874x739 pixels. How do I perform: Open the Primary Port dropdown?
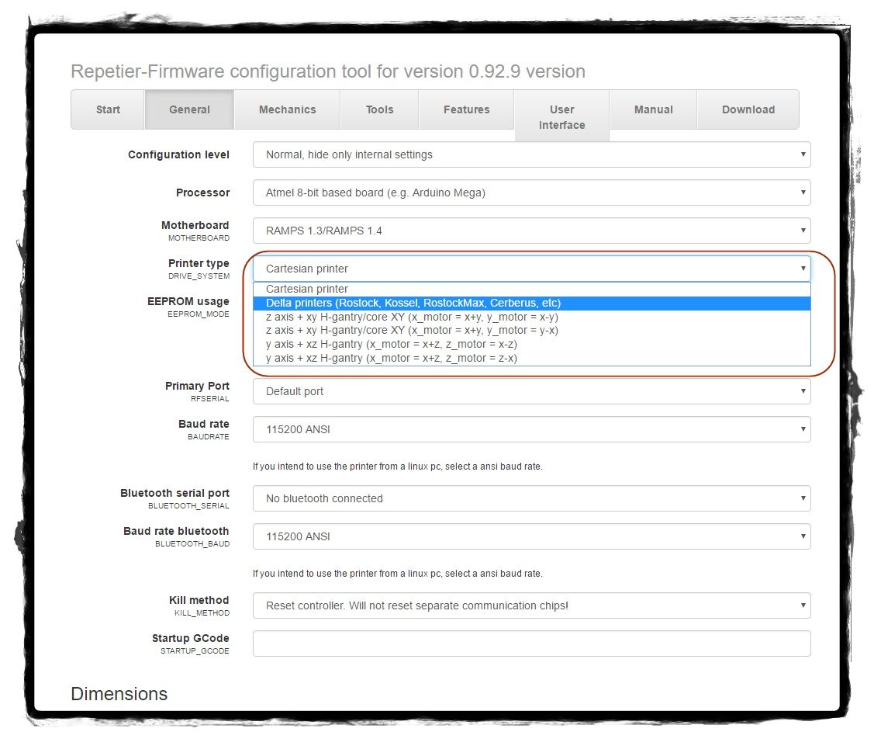(x=532, y=391)
